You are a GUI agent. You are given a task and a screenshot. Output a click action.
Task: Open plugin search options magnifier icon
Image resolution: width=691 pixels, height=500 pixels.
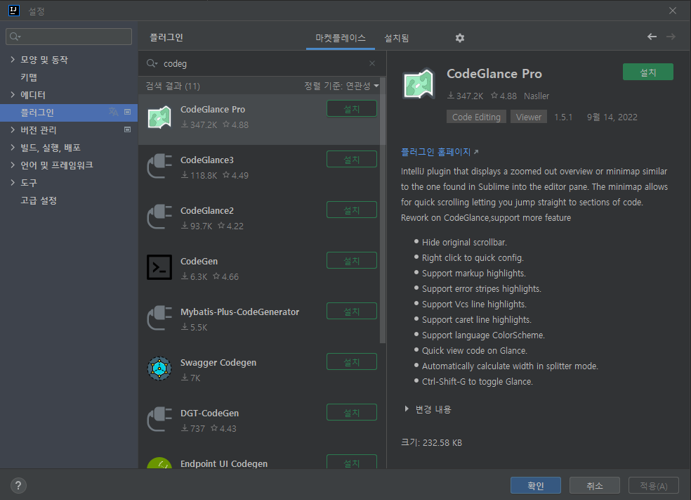[152, 63]
